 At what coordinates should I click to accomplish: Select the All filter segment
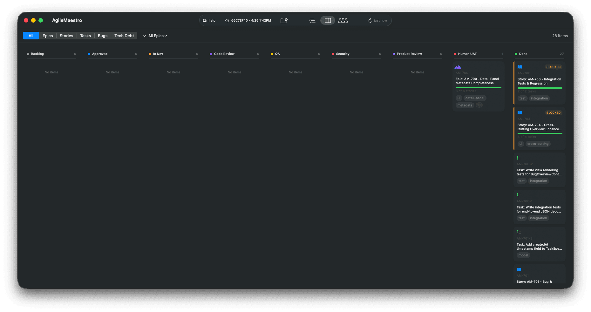[31, 36]
